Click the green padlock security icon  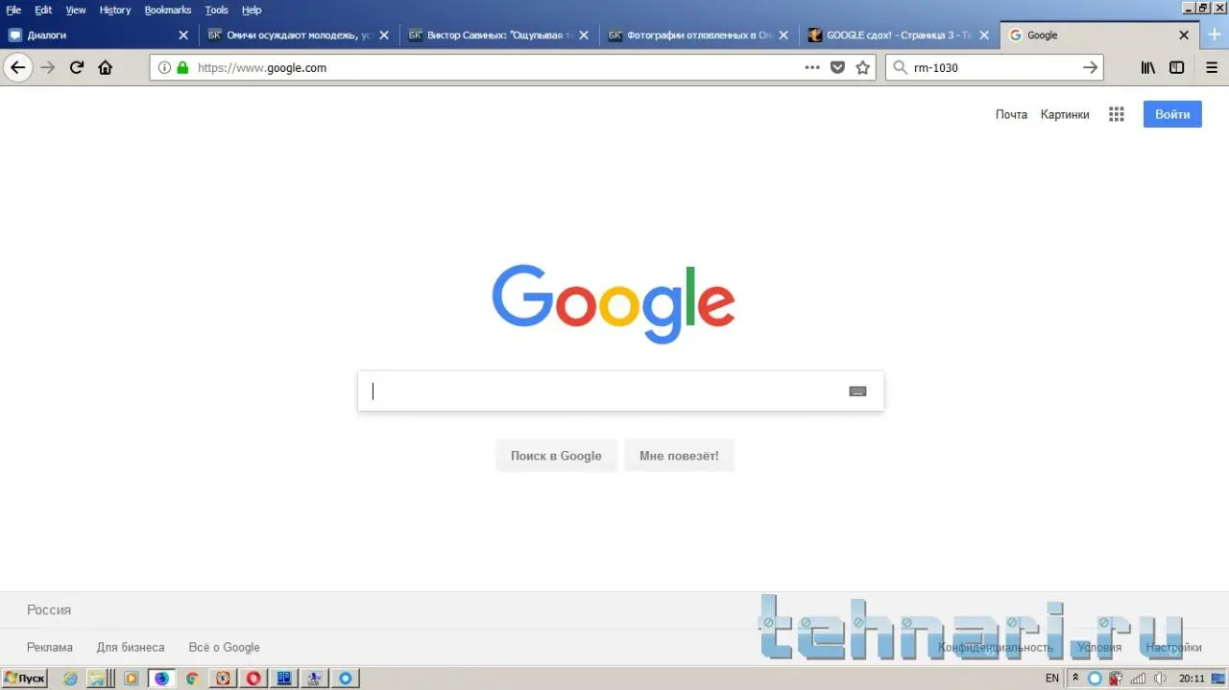coord(182,67)
